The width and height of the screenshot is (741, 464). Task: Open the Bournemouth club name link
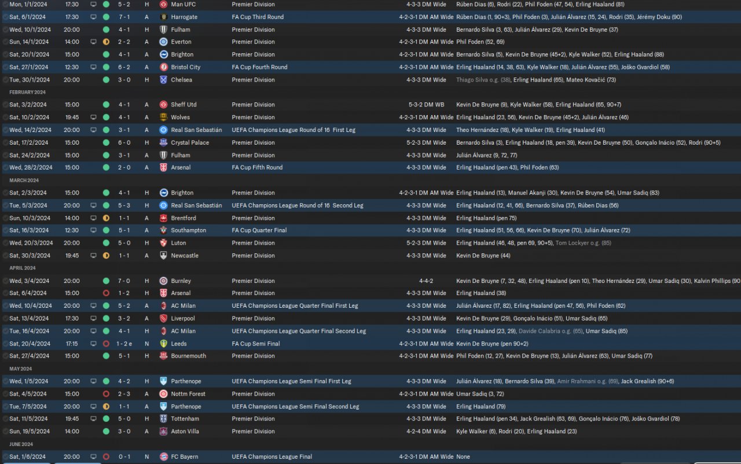(189, 356)
